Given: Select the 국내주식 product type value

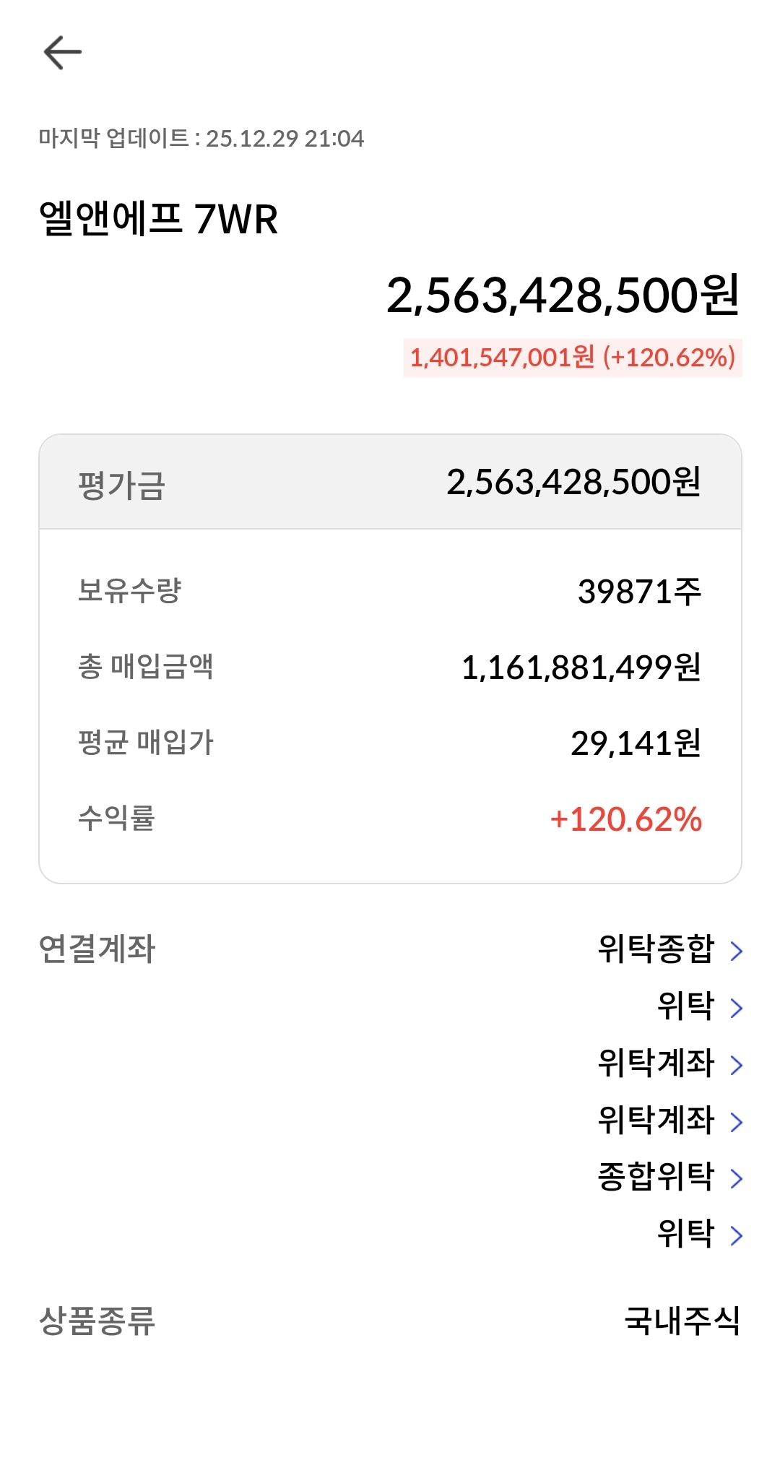Looking at the screenshot, I should click(682, 1321).
